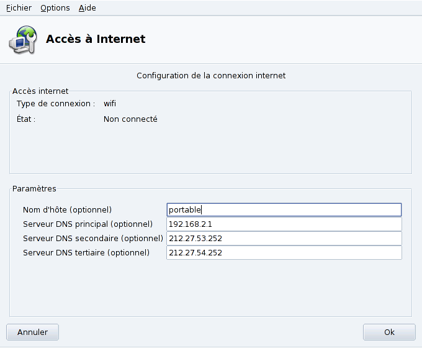Click the "Type de connexion" label

point(56,104)
